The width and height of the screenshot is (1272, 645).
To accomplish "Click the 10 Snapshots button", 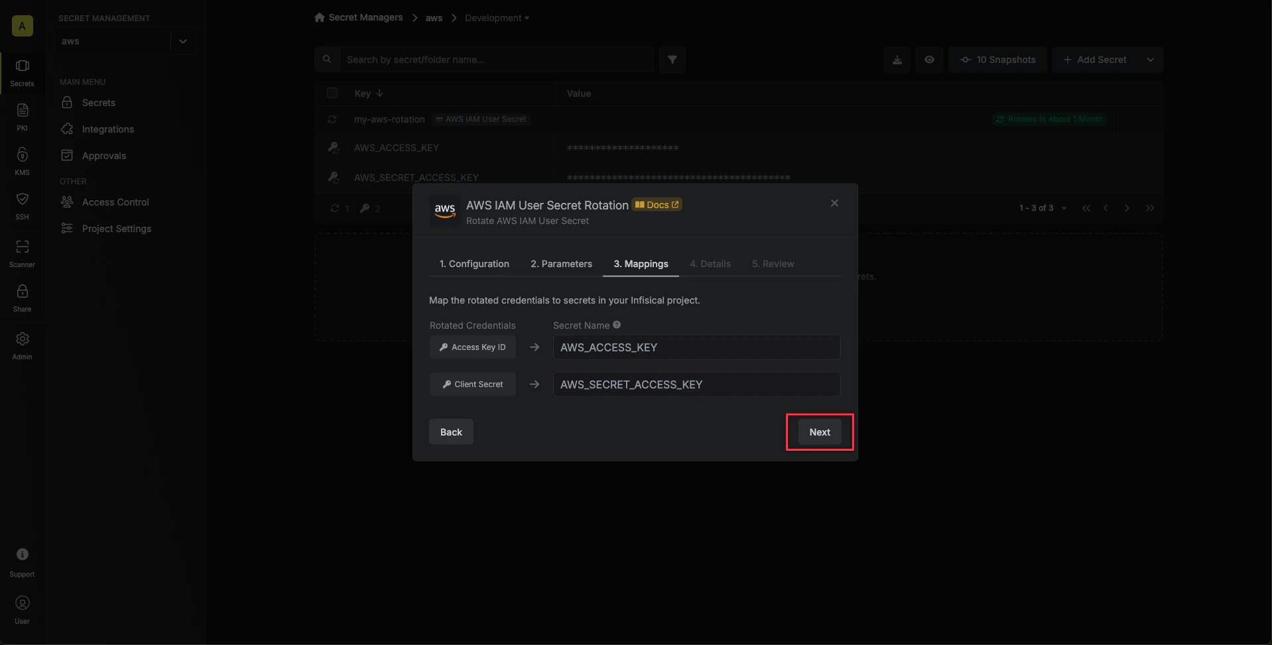I will click(x=997, y=60).
